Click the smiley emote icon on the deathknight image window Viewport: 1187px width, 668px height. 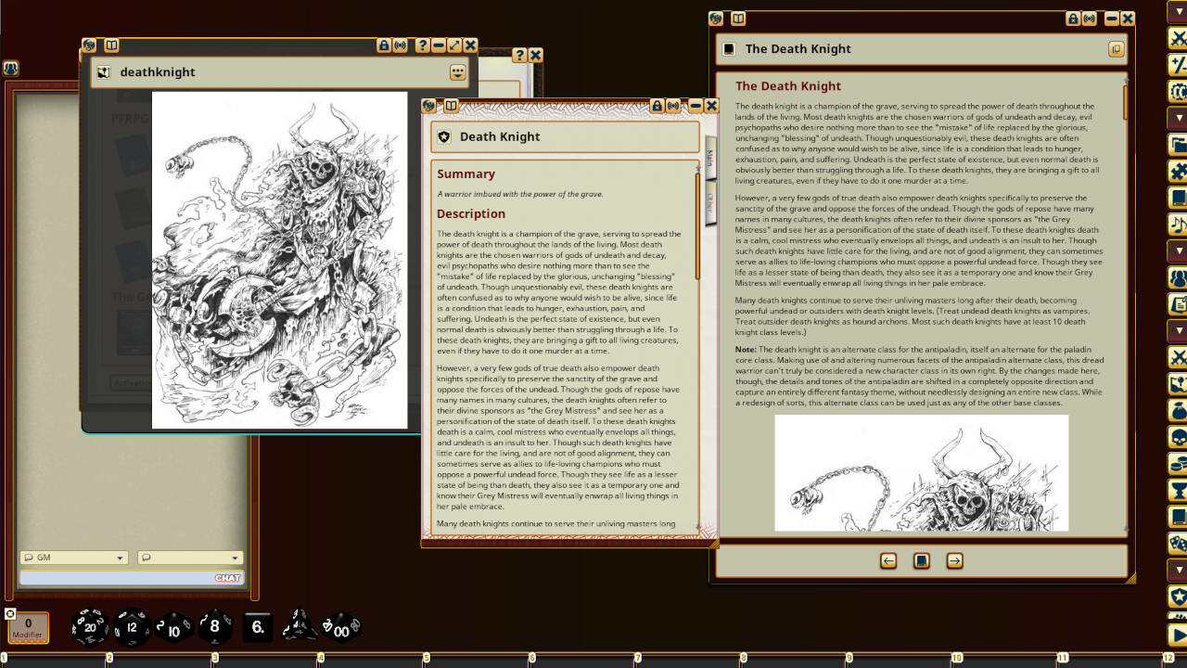[x=456, y=71]
